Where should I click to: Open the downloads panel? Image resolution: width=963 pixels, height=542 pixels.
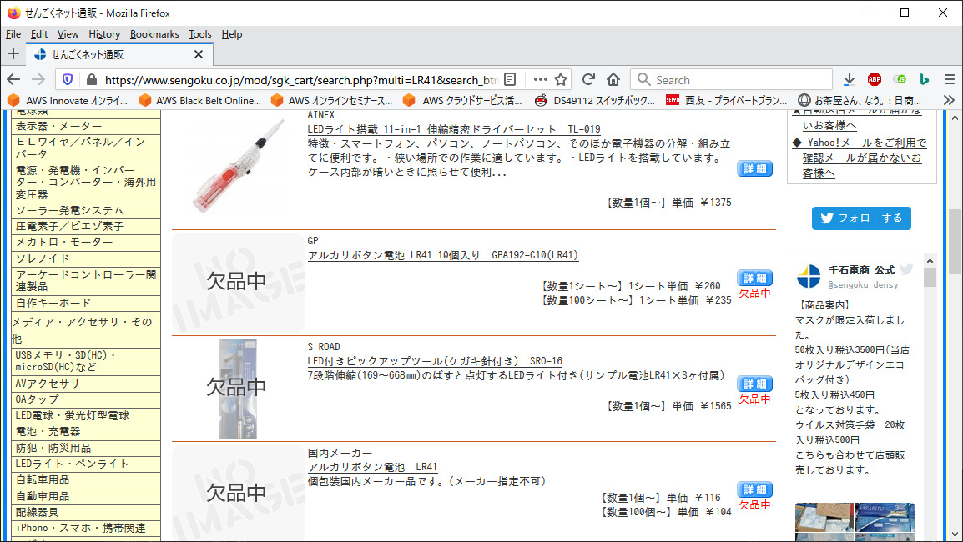pos(850,80)
